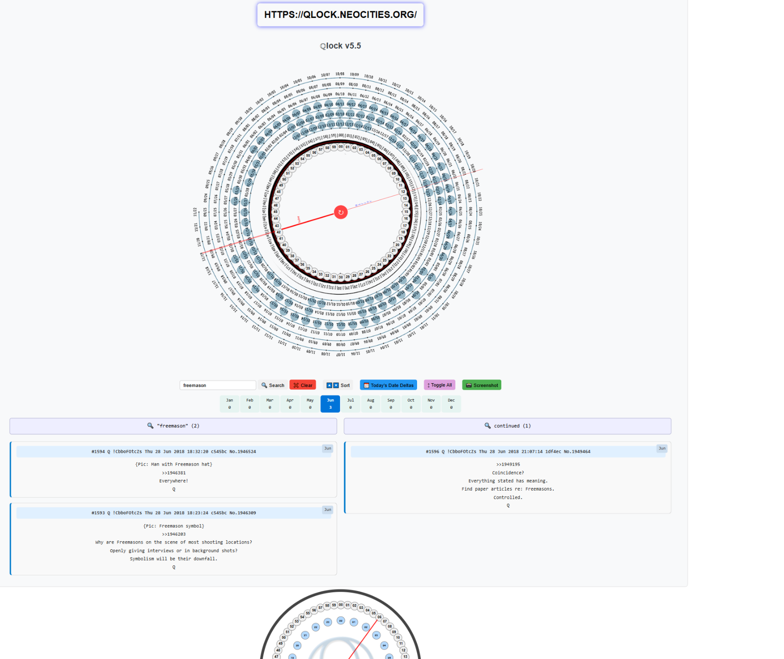Screen dimensions: 784x659
Task: Click minute marker 00 on main clock ring
Action: pyautogui.click(x=340, y=147)
